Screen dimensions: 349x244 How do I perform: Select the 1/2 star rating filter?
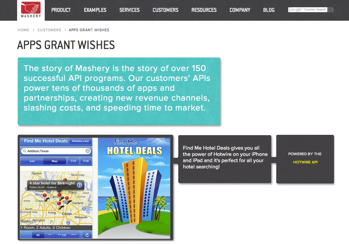pos(62,235)
